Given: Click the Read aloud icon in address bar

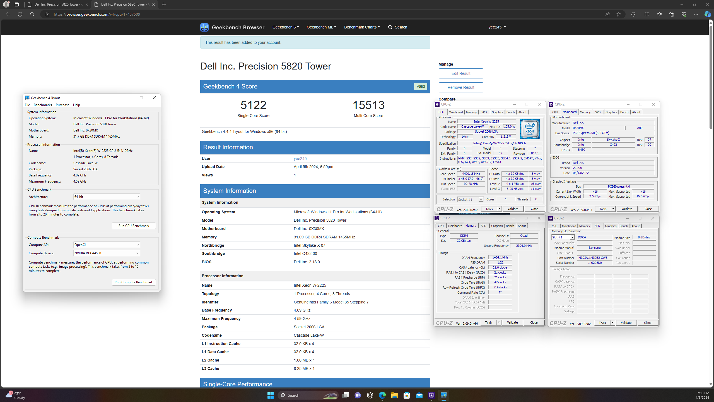Looking at the screenshot, I should point(607,14).
